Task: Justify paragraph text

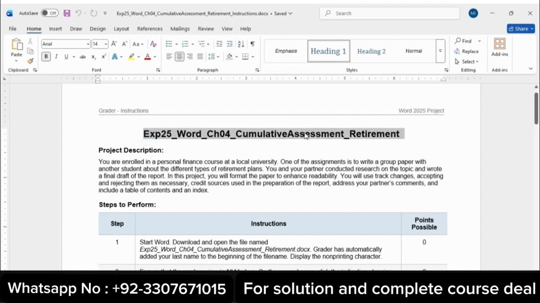Action: tap(200, 56)
